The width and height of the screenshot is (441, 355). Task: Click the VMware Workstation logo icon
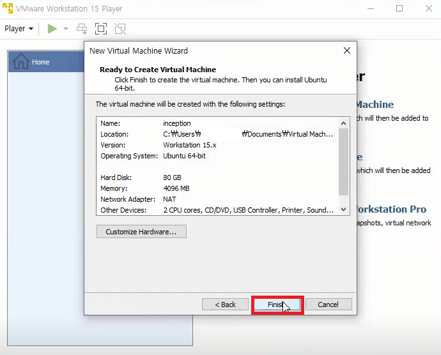pyautogui.click(x=8, y=8)
